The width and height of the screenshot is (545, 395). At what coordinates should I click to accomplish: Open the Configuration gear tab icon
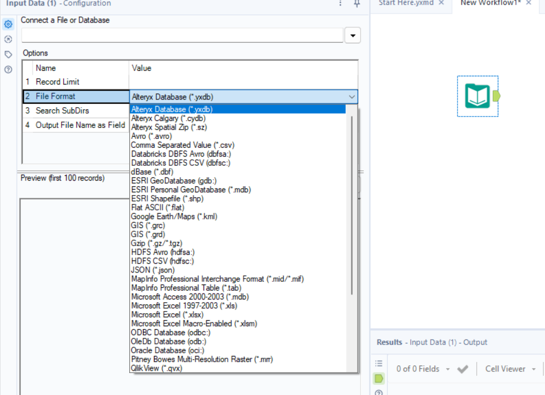click(x=8, y=24)
